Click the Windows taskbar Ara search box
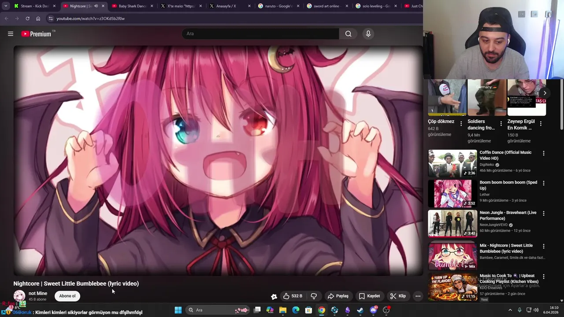Screen dimensions: 564x317 coord(218,310)
